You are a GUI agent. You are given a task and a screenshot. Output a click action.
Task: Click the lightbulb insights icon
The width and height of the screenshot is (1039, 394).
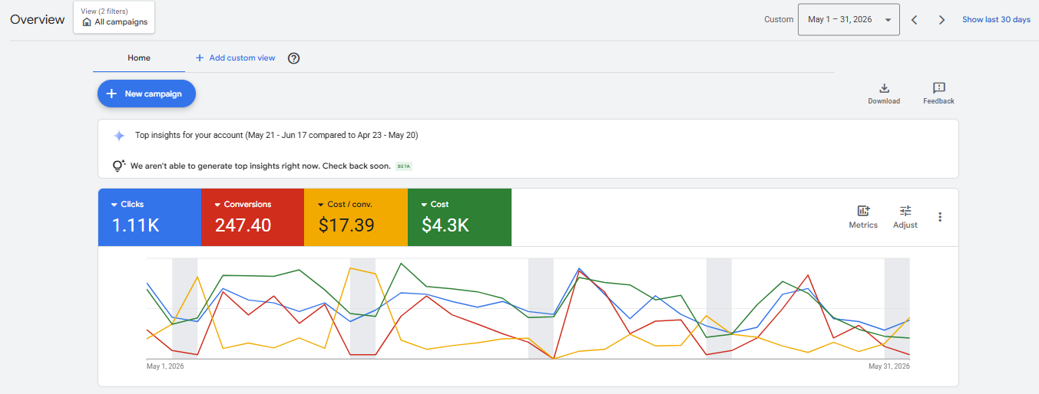click(119, 165)
